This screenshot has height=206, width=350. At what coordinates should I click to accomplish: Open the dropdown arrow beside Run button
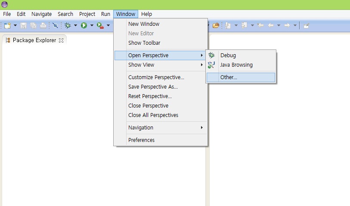(92, 25)
